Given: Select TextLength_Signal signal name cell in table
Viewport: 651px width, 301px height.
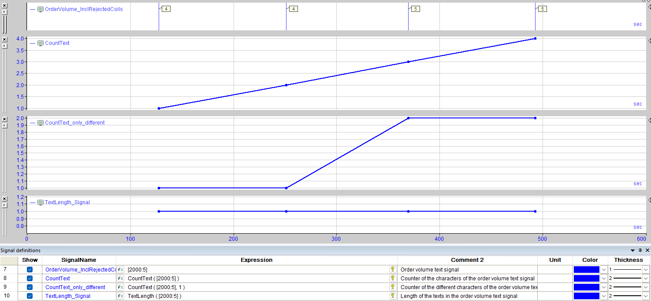Looking at the screenshot, I should tap(79, 296).
